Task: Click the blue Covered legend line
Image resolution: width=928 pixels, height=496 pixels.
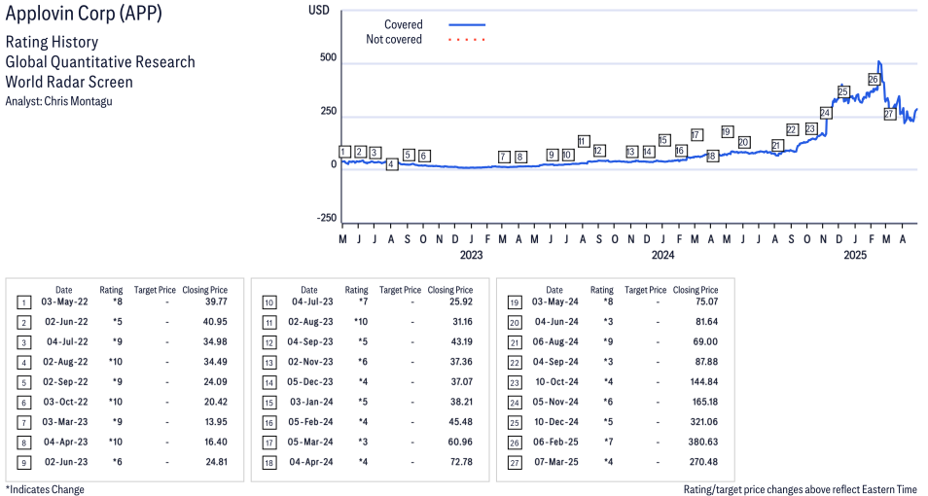Action: (x=467, y=25)
